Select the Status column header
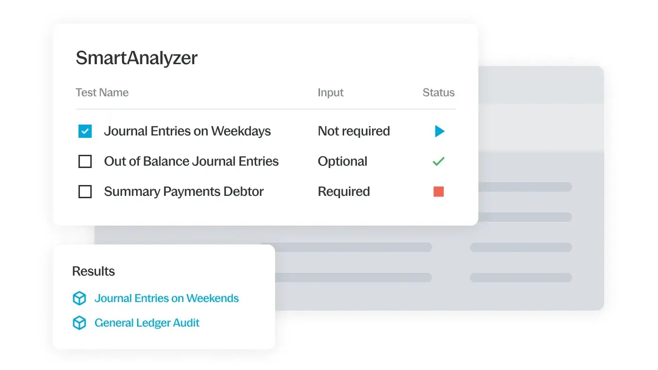 click(439, 92)
